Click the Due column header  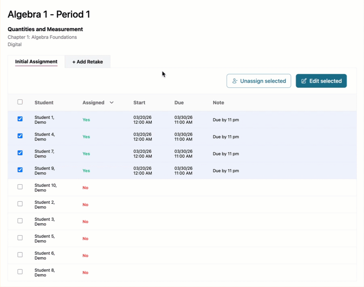point(179,103)
